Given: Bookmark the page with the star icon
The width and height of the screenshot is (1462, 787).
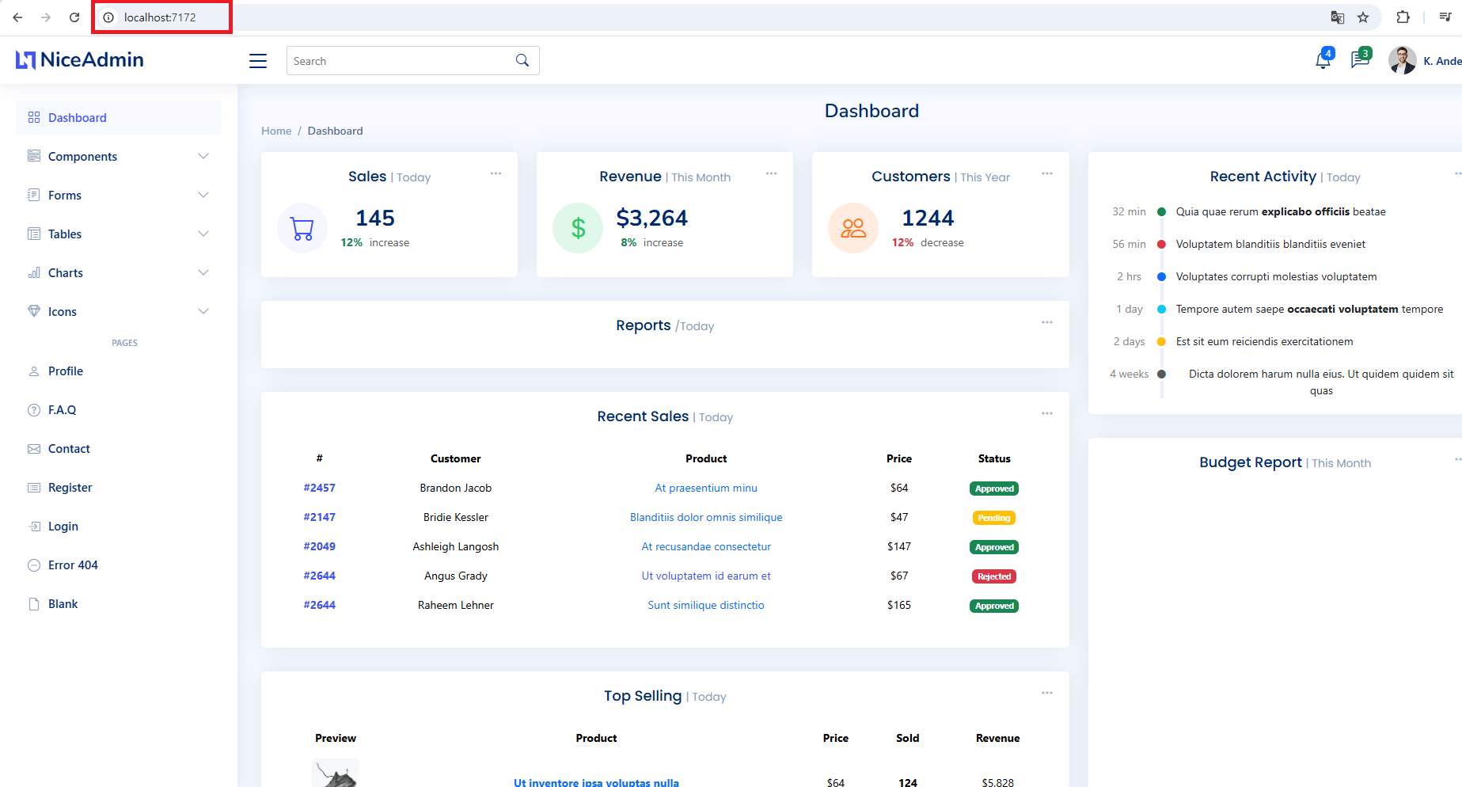Looking at the screenshot, I should click(1363, 17).
